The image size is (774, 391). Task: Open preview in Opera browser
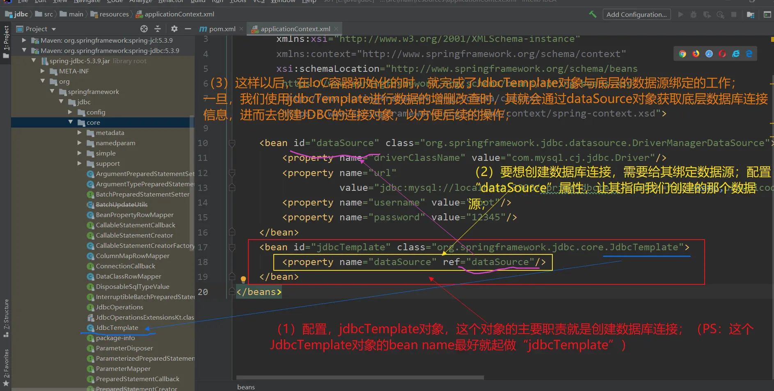pos(722,54)
